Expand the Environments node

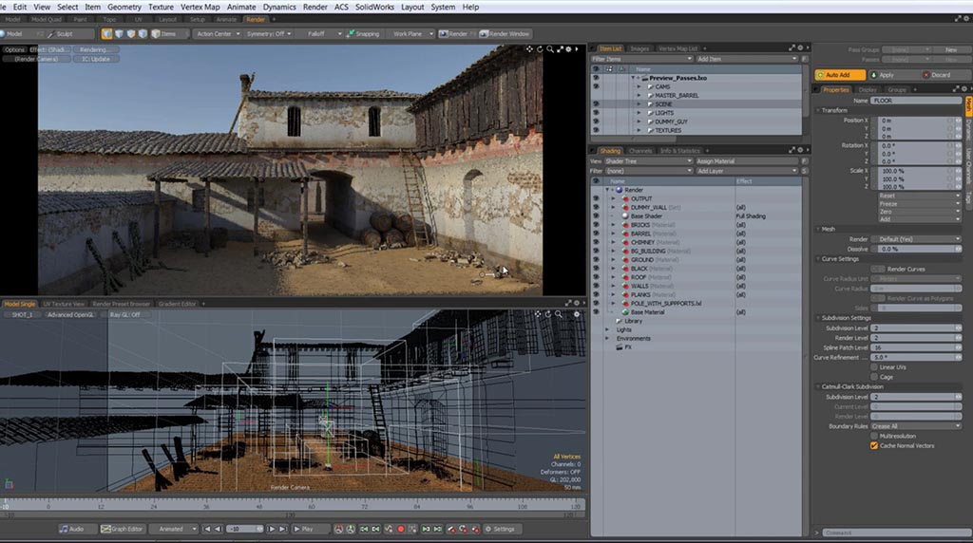607,339
